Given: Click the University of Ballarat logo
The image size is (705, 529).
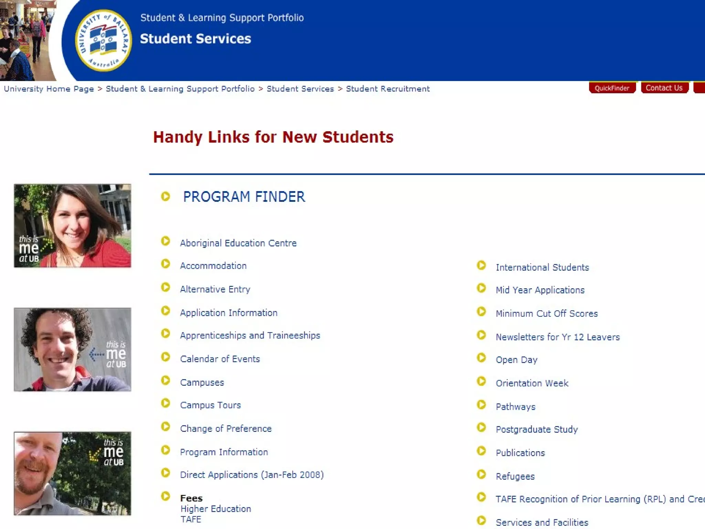Looking at the screenshot, I should coord(103,40).
